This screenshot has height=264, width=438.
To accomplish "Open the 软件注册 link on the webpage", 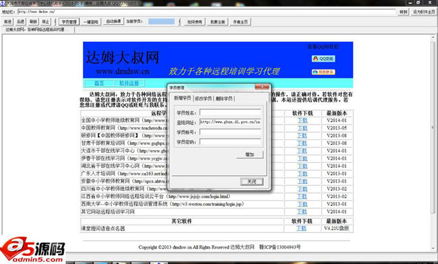I will click(x=129, y=83).
